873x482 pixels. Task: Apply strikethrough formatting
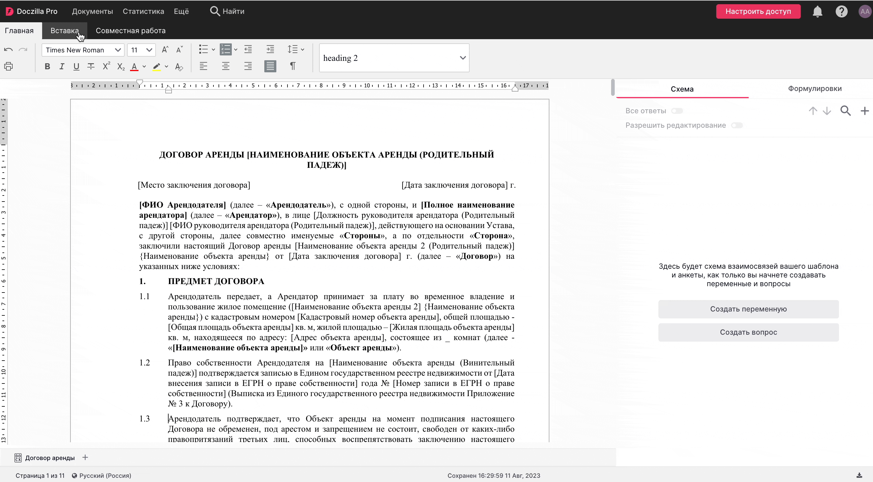pyautogui.click(x=91, y=66)
